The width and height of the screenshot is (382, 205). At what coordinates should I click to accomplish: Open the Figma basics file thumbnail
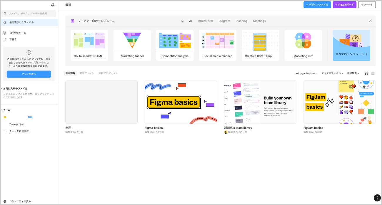(181, 102)
